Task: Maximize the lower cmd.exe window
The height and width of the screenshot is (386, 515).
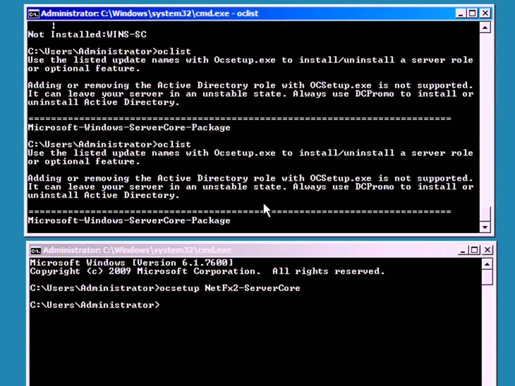Action: point(475,250)
